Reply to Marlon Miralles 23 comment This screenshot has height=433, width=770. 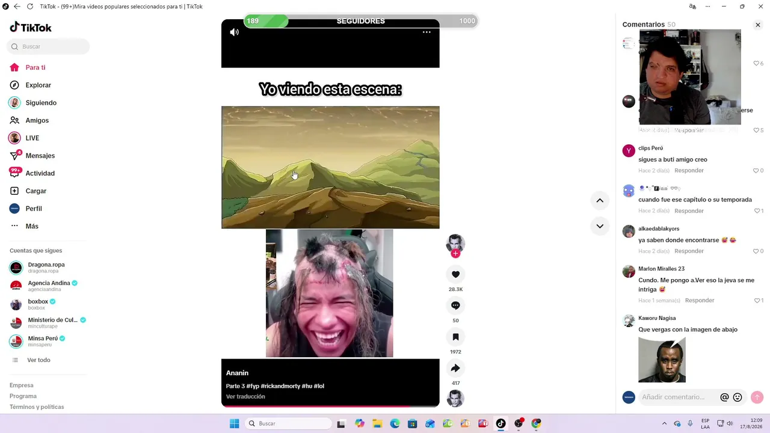pos(700,300)
